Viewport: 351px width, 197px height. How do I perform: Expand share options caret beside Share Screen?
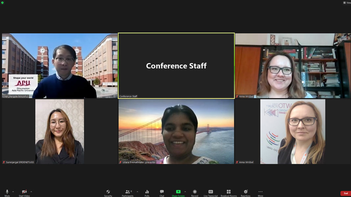tap(185, 192)
